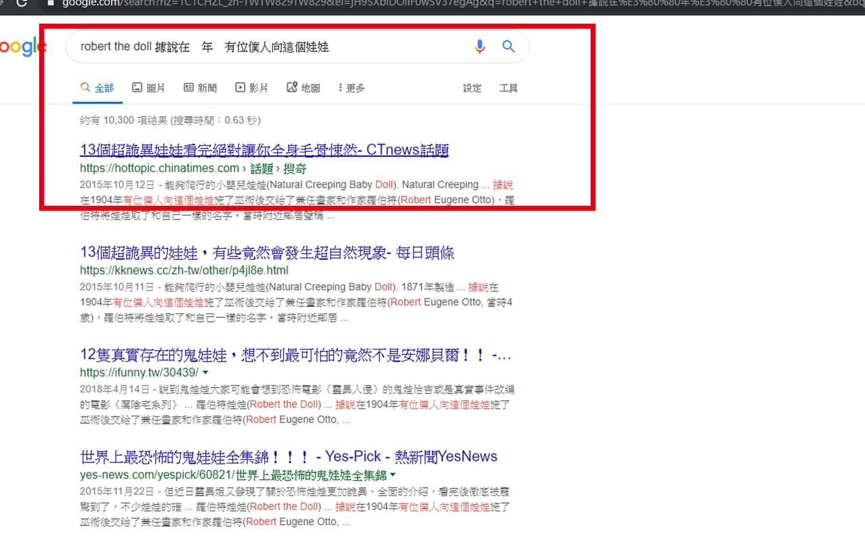Viewport: 865px width, 540px height.
Task: Click the yes-news.com/yespick/60821 URL text
Action: point(233,475)
